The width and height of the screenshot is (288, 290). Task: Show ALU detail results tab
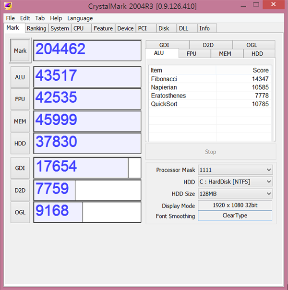point(162,53)
